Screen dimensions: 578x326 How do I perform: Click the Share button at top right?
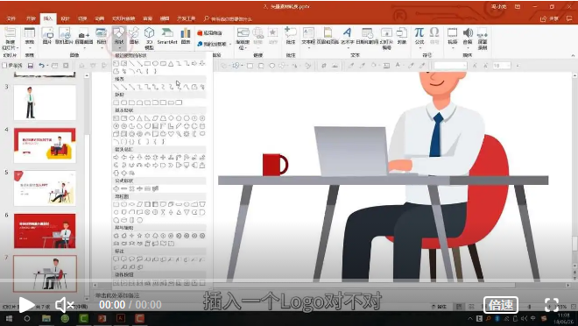point(550,18)
